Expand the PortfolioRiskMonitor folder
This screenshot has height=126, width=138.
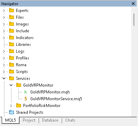pyautogui.click(x=11, y=106)
